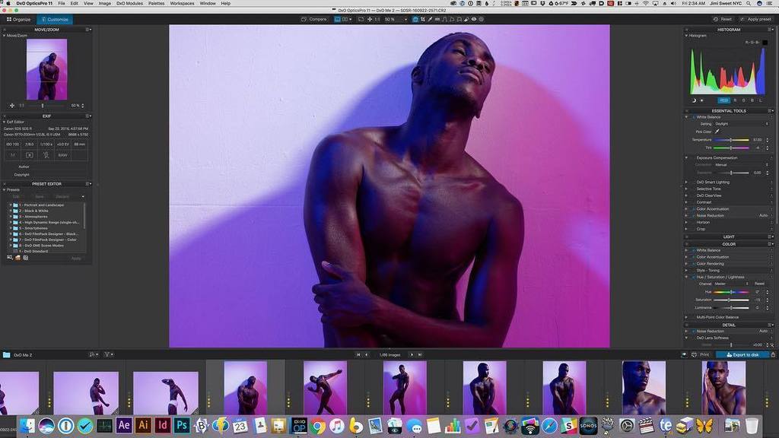Screen dimensions: 779x438
Task: Open the Image menu
Action: click(x=105, y=3)
